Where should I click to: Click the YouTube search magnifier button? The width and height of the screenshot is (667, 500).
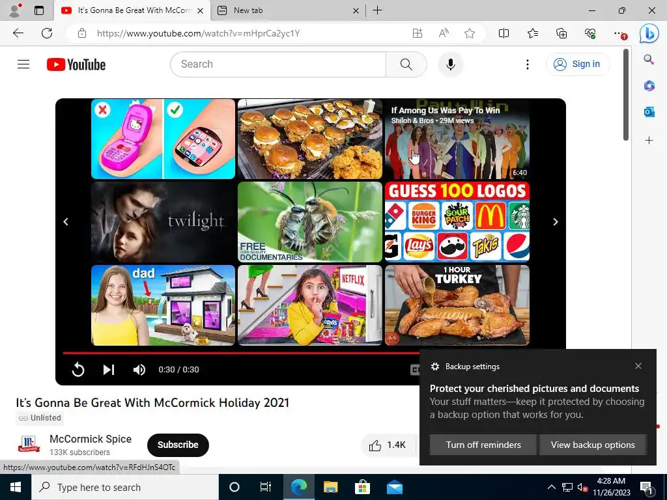[x=406, y=64]
